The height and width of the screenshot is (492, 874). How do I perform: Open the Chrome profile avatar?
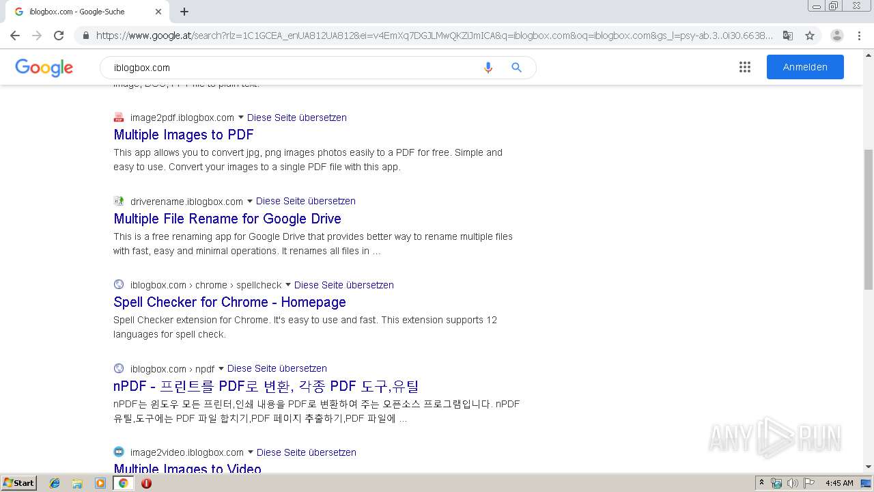pos(837,36)
